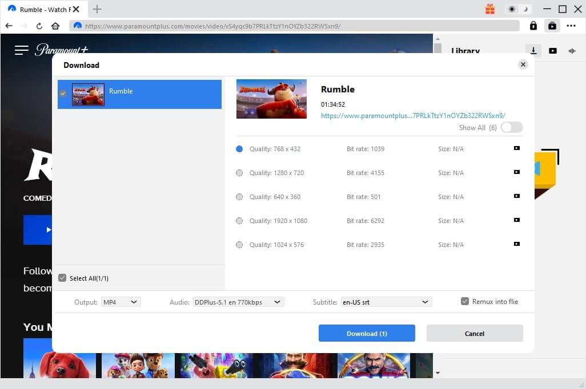Screen dimensions: 586x389
Task: Change subtitle using the en-US srt dropdown
Action: tap(386, 302)
